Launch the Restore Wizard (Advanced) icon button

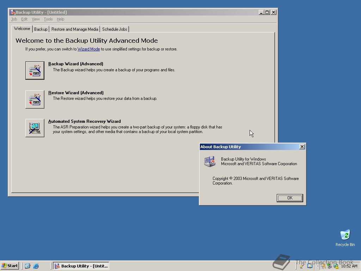click(x=35, y=99)
